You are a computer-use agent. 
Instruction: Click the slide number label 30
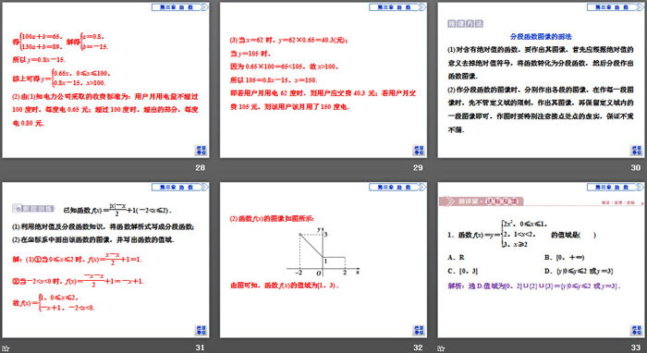pos(636,167)
